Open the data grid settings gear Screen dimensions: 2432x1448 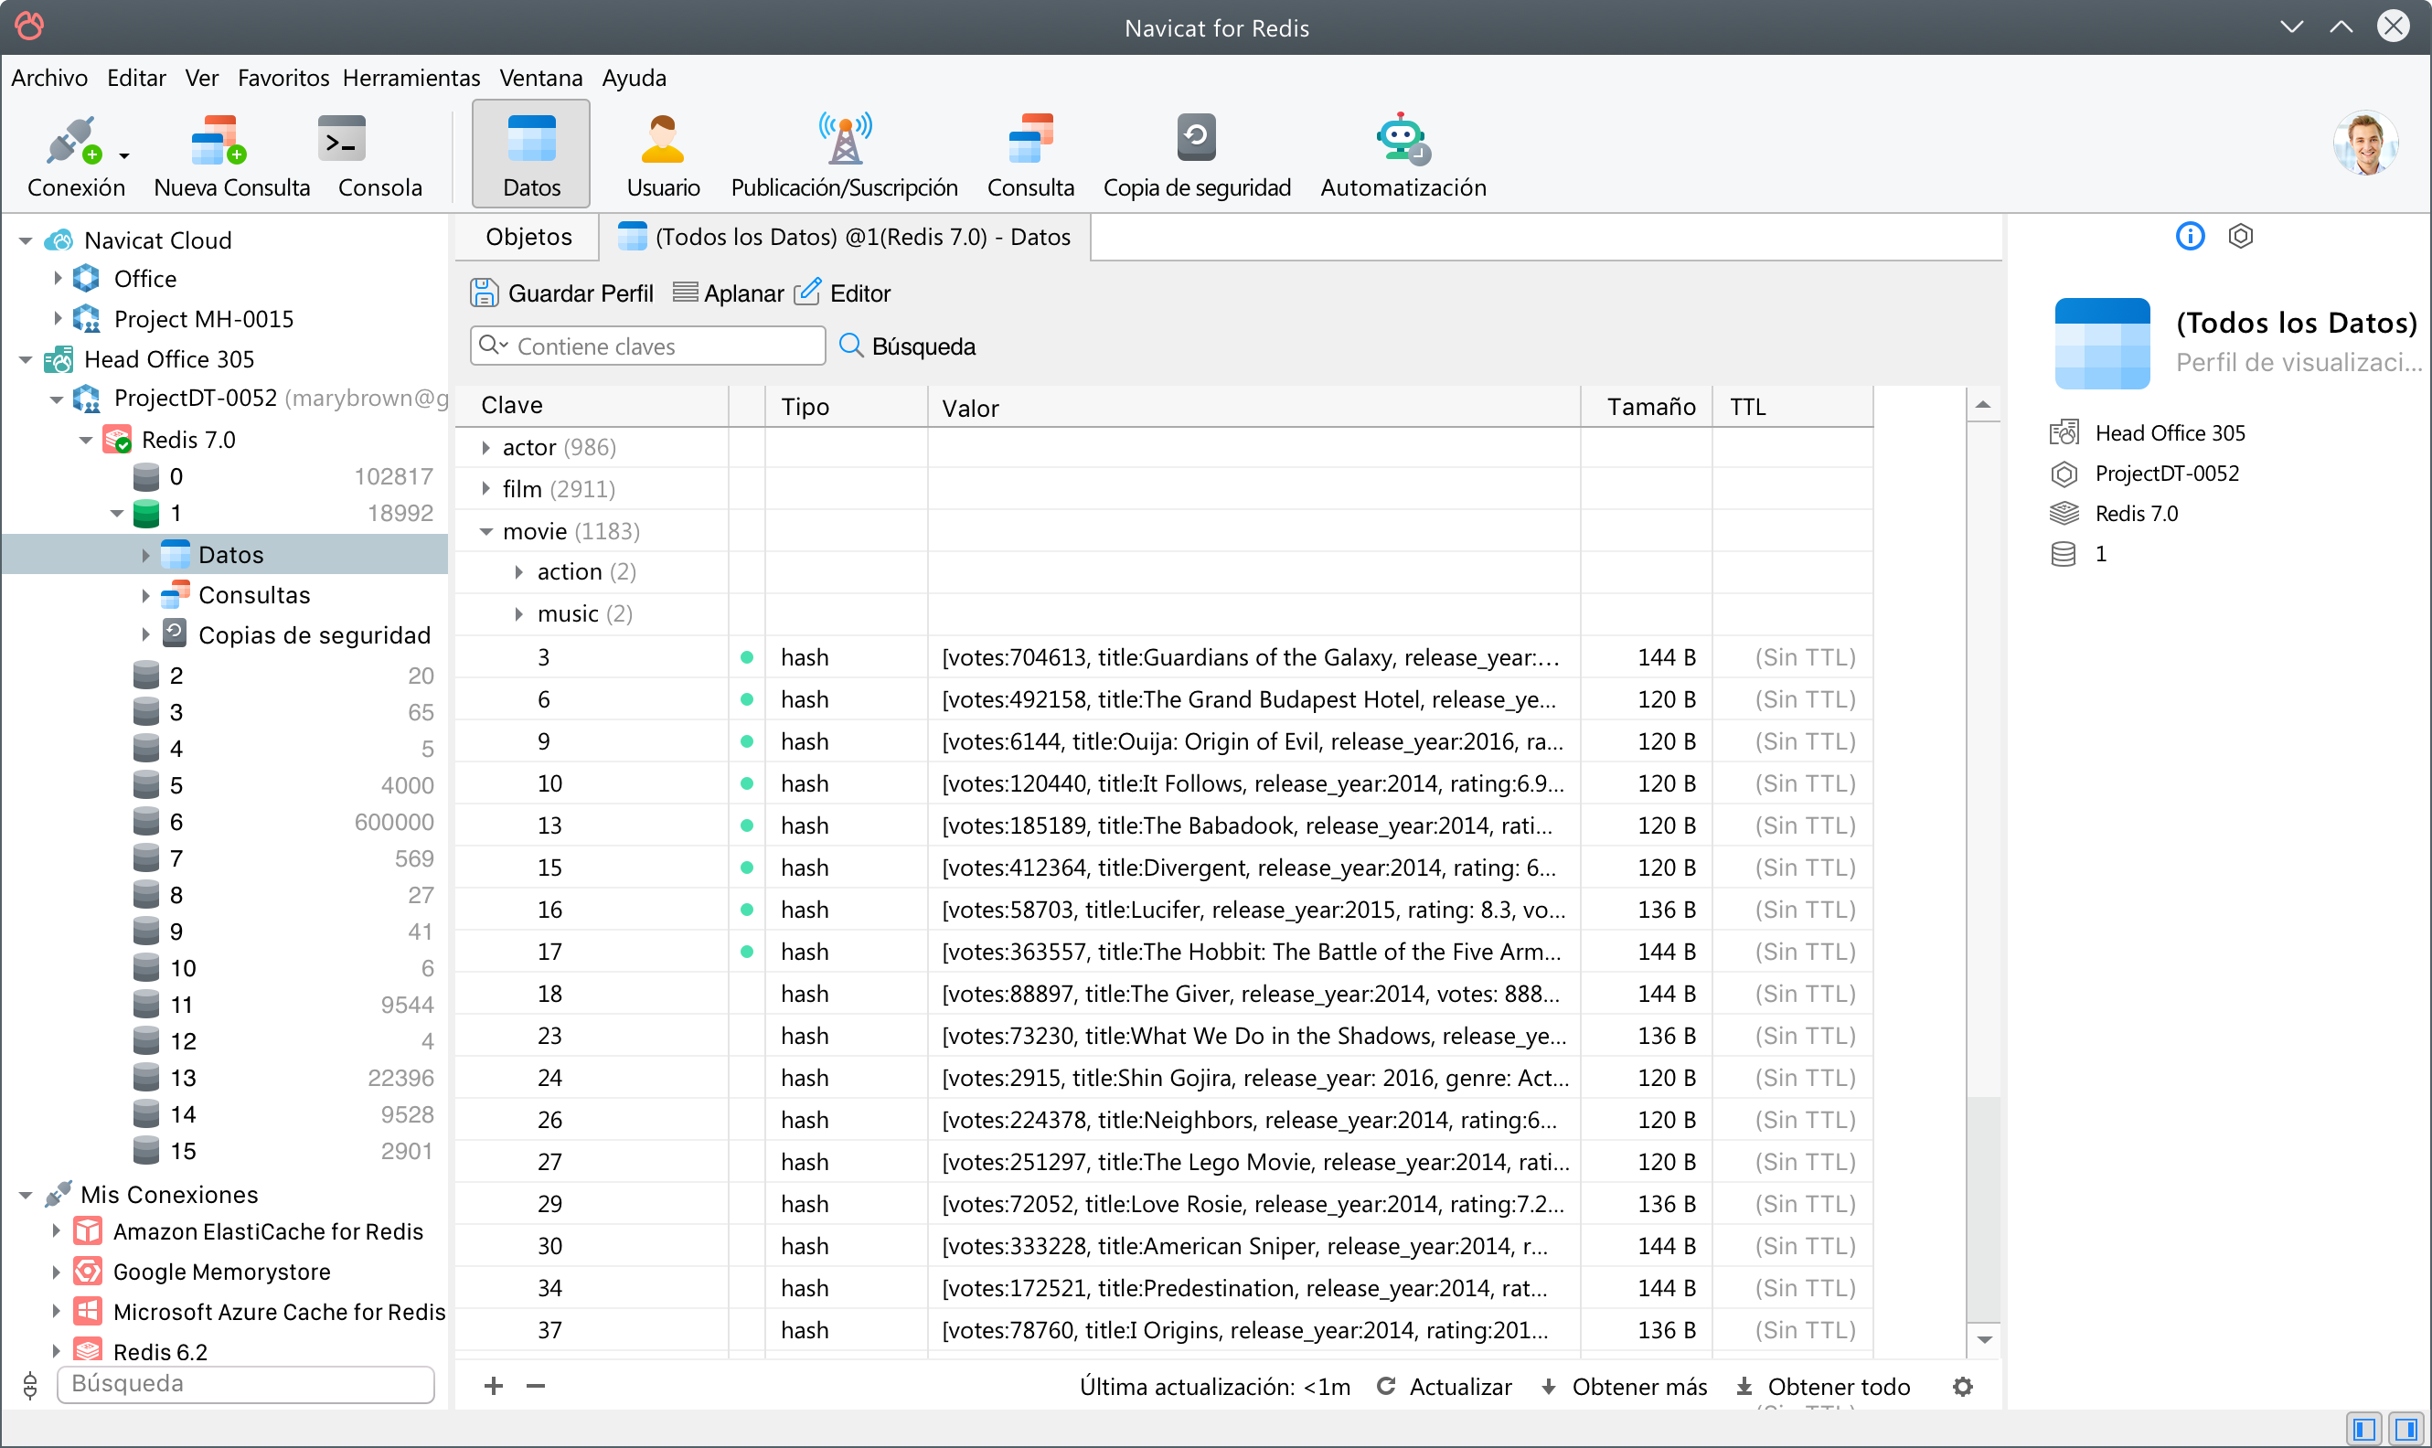pos(1963,1387)
